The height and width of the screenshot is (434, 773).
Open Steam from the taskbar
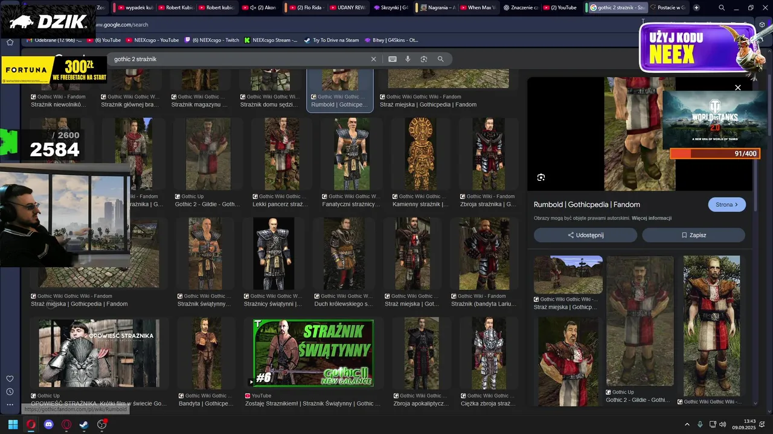[84, 424]
